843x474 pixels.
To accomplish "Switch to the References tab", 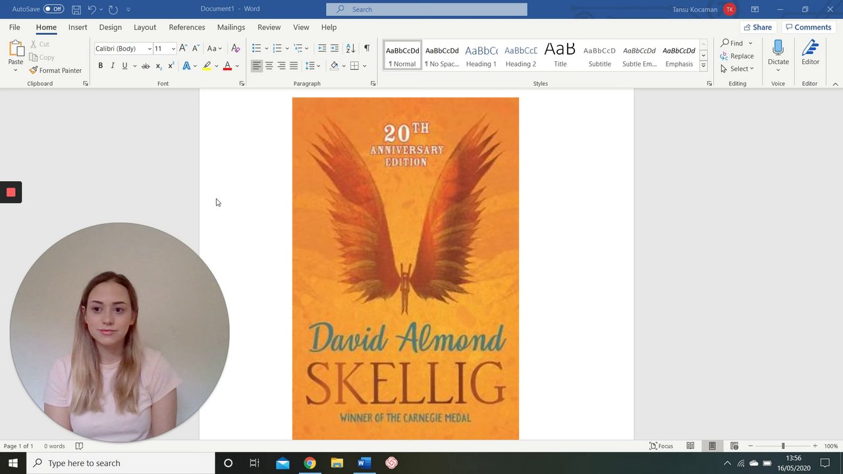I will click(x=187, y=27).
